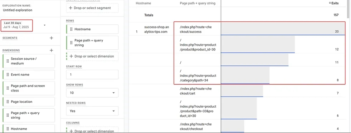Grab drag handle of Session source / medium dimension
The width and height of the screenshot is (351, 133).
coord(8,61)
